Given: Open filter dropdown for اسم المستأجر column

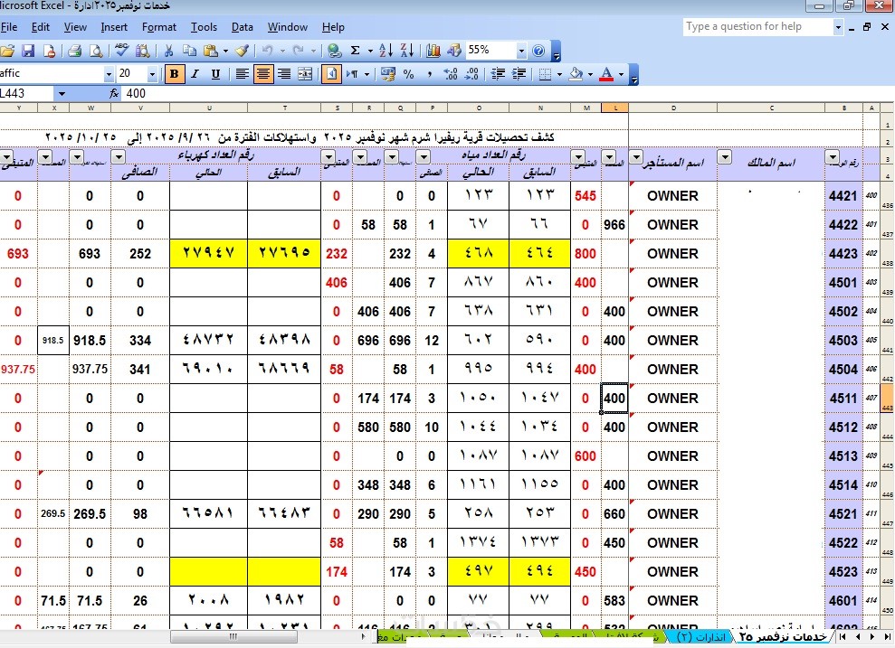Looking at the screenshot, I should click(x=636, y=156).
